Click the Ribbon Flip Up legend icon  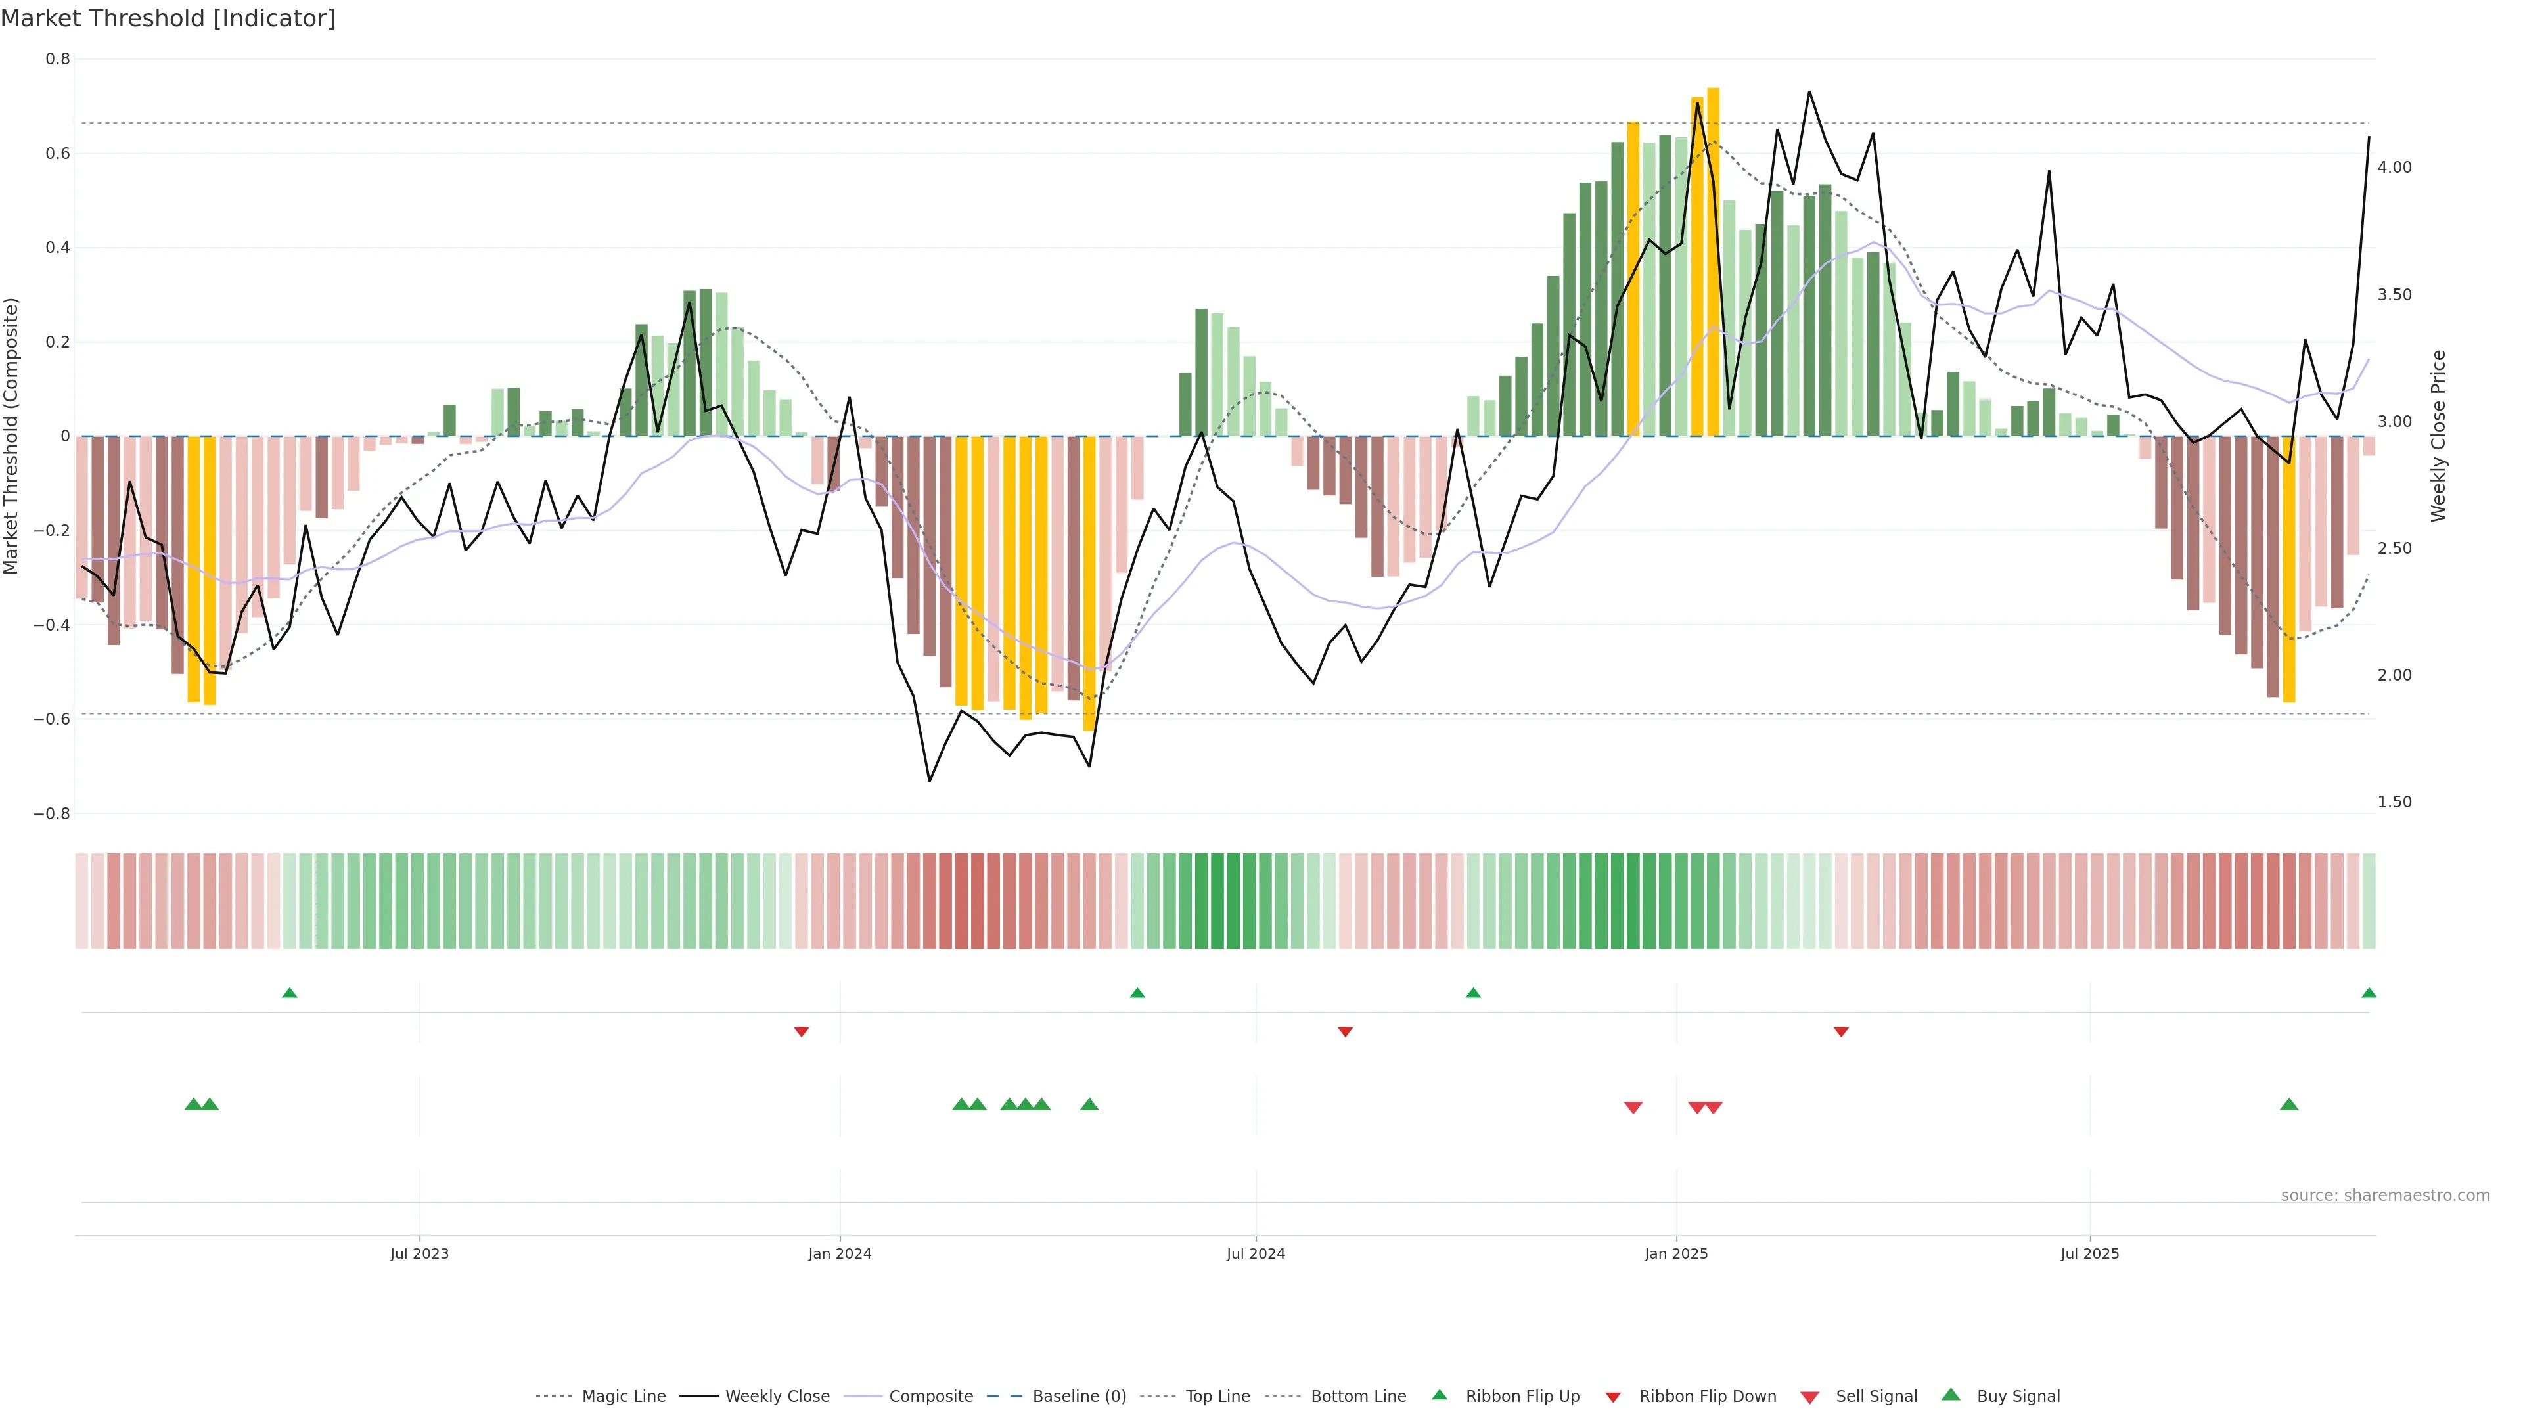coord(1439,1395)
